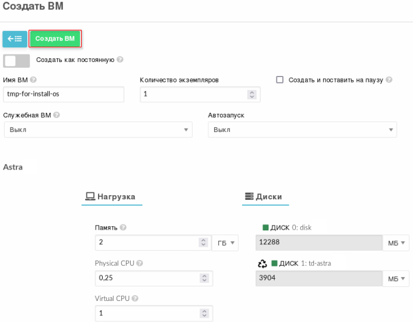Open the Автозапуск dropdown
Image resolution: width=413 pixels, height=322 pixels.
coord(302,130)
